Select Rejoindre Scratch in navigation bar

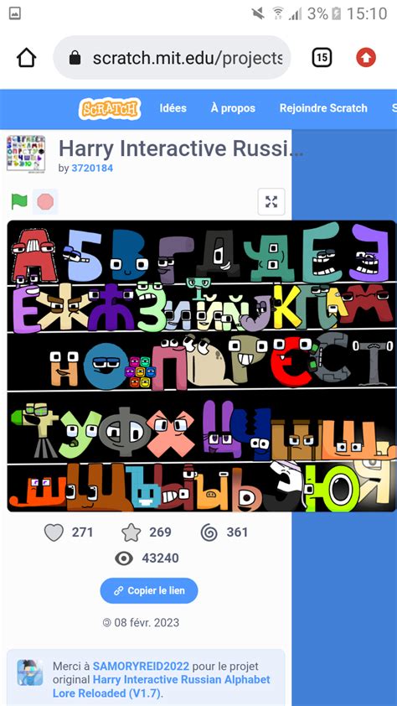click(x=323, y=108)
